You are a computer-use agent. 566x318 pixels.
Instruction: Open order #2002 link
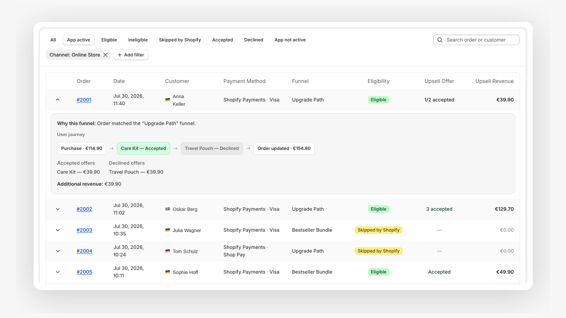pos(84,209)
